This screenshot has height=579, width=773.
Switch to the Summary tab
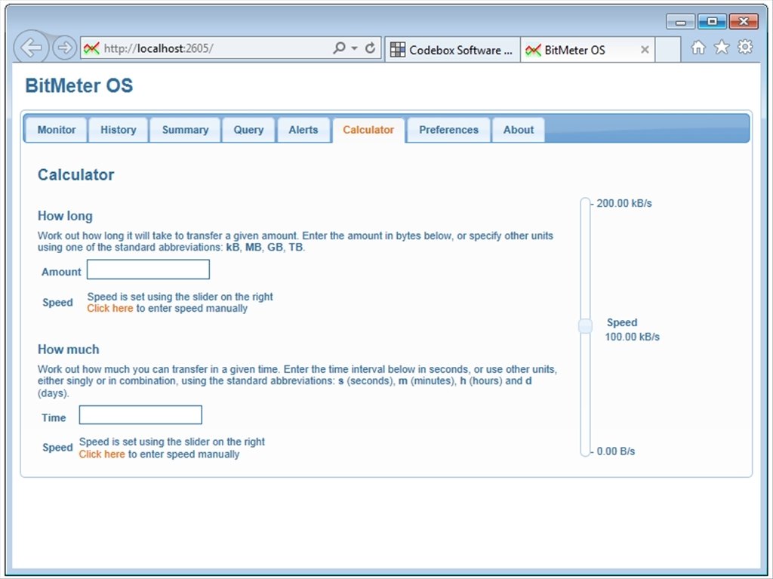186,130
